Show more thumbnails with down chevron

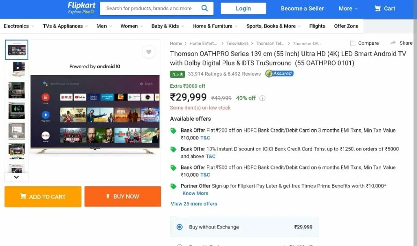coord(16,177)
